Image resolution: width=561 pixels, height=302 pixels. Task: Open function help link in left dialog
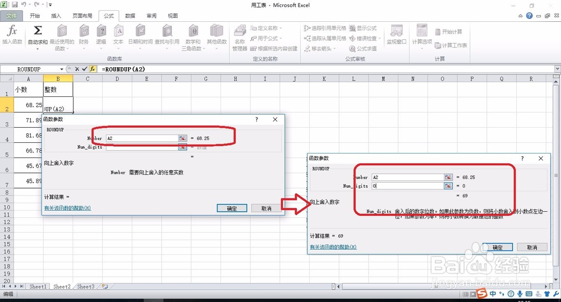pos(68,208)
